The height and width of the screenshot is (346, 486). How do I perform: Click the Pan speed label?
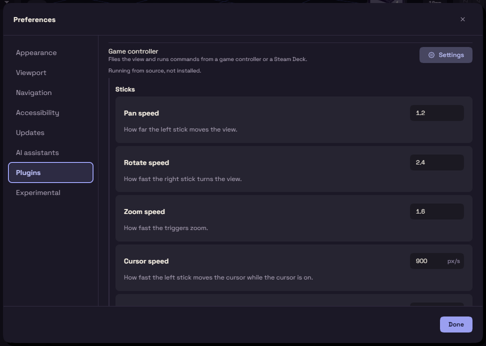click(x=141, y=113)
